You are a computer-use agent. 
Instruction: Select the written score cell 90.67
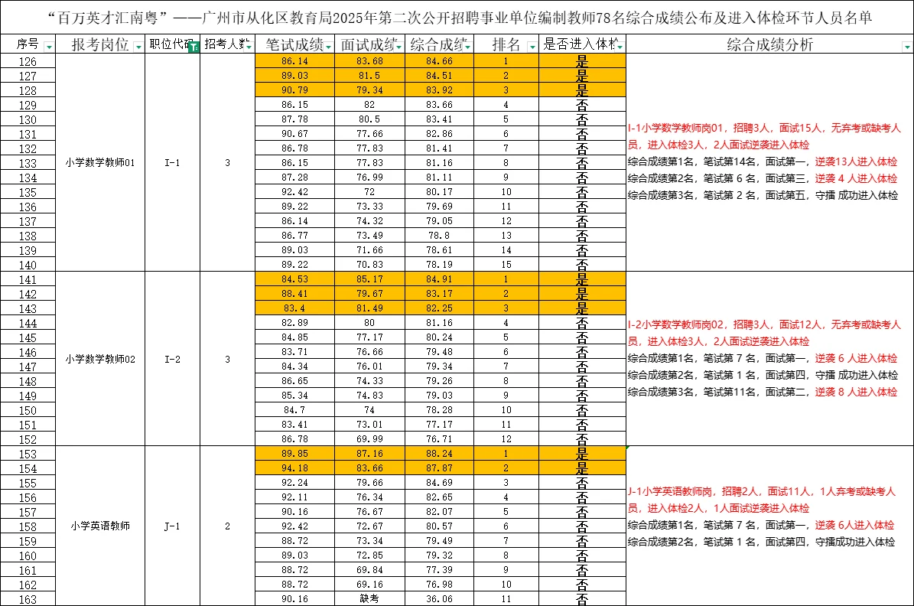[x=295, y=134]
